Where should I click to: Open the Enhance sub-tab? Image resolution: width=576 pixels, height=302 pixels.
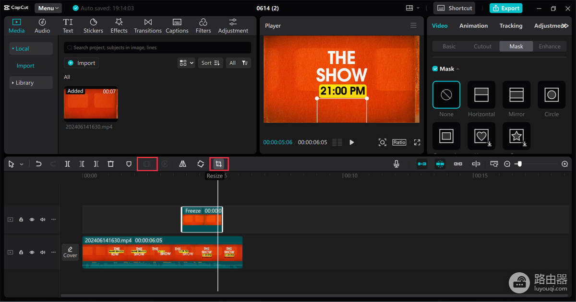pyautogui.click(x=550, y=46)
